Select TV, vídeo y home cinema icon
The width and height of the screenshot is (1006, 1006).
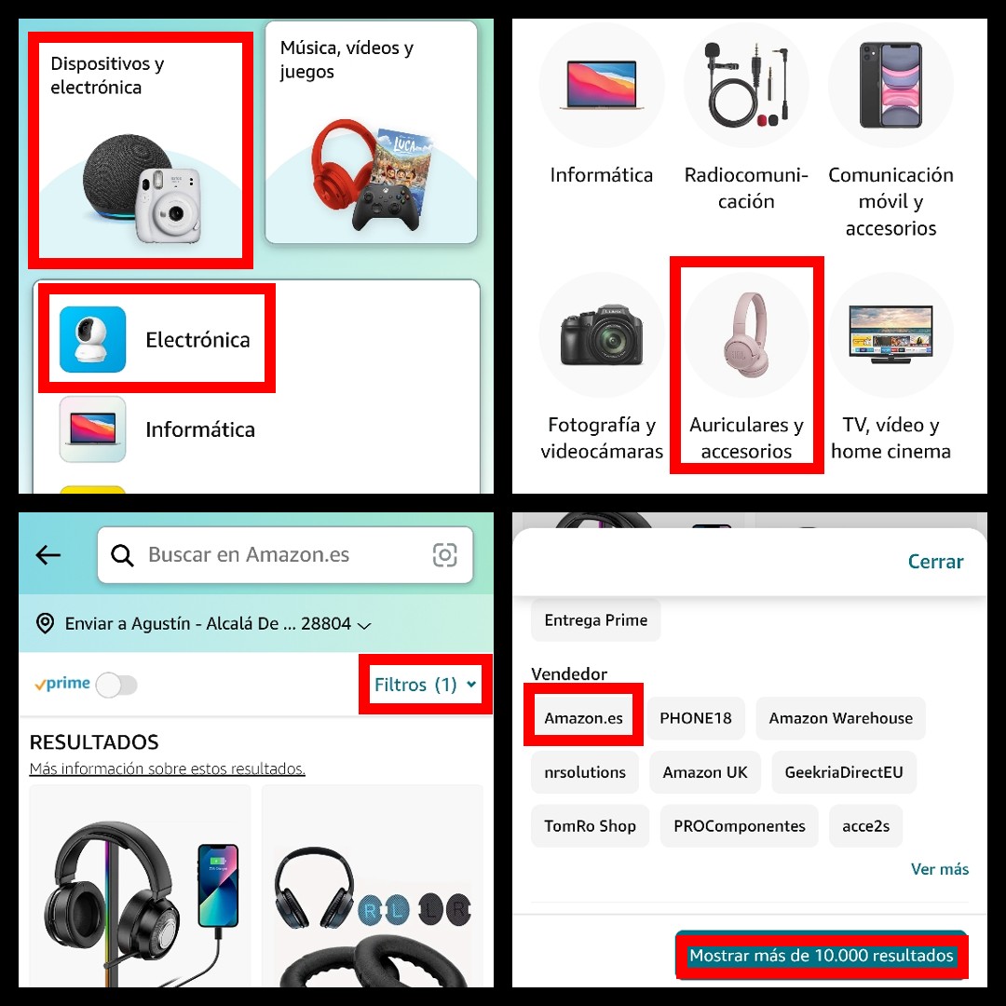tap(890, 335)
